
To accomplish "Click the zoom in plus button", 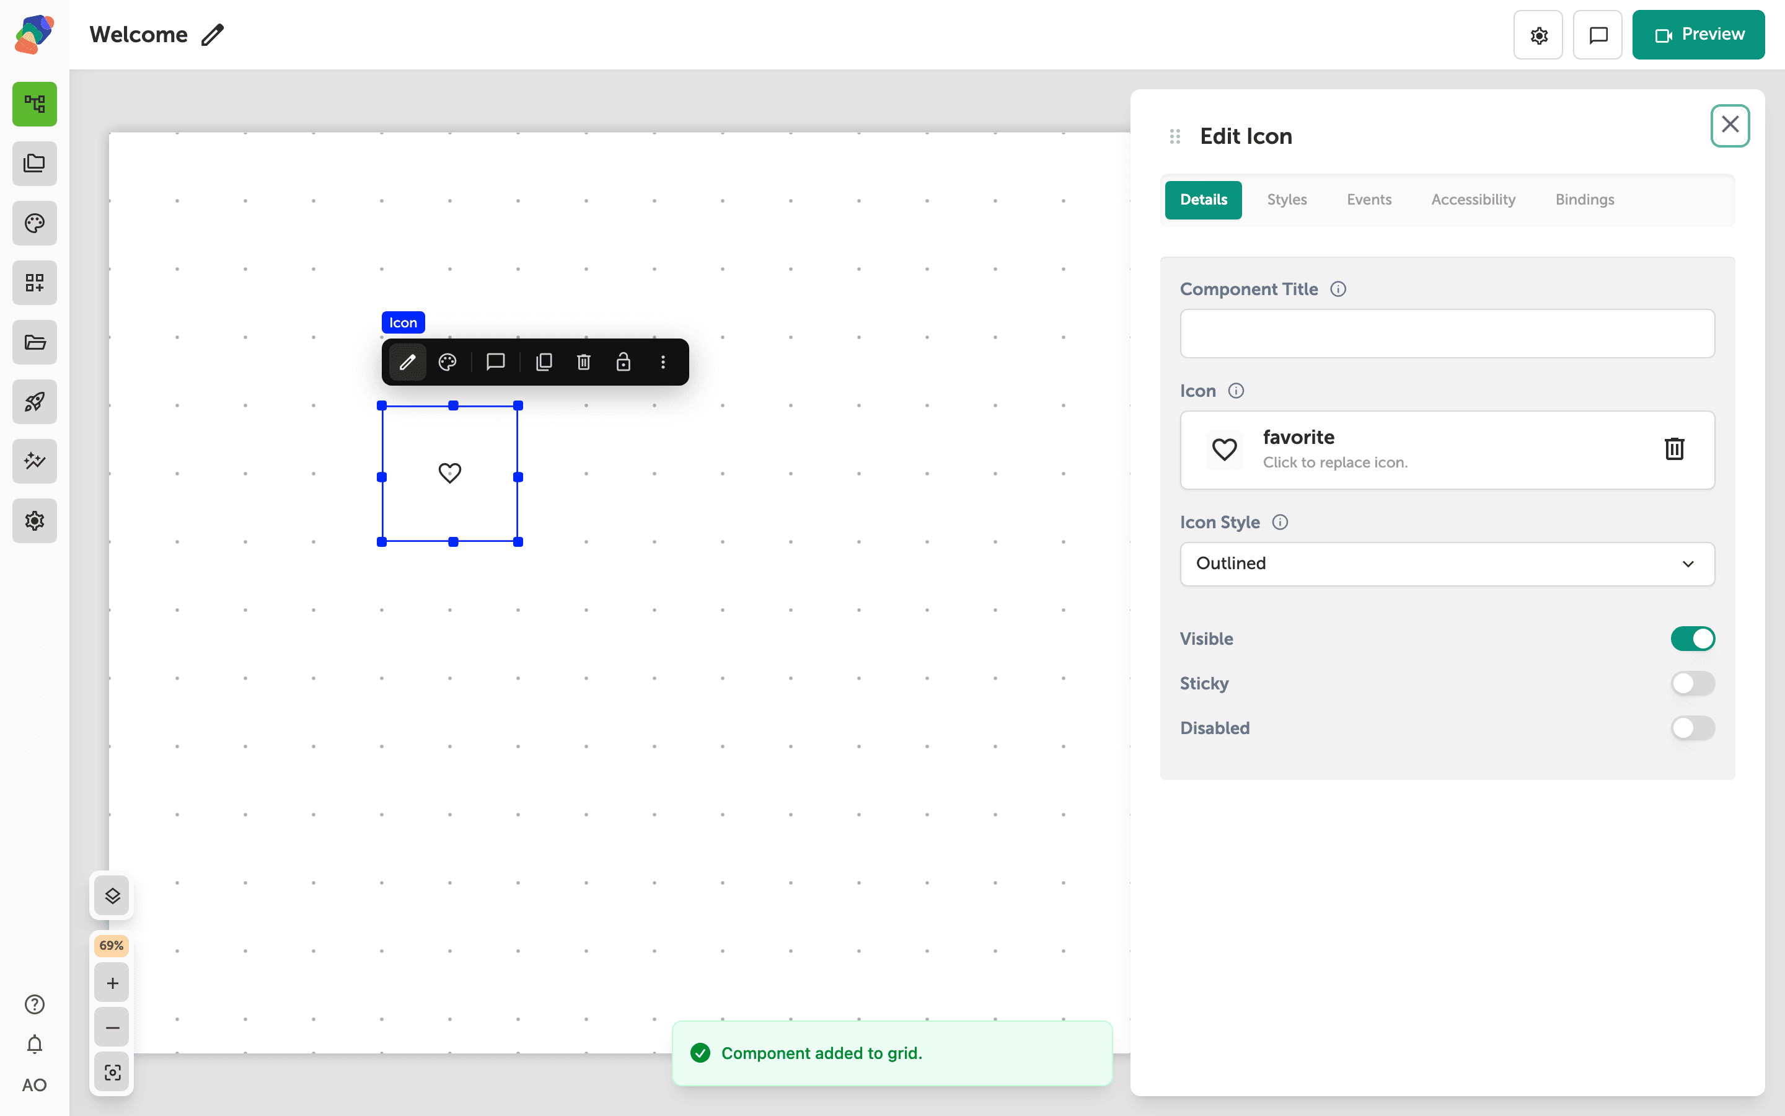I will click(112, 983).
